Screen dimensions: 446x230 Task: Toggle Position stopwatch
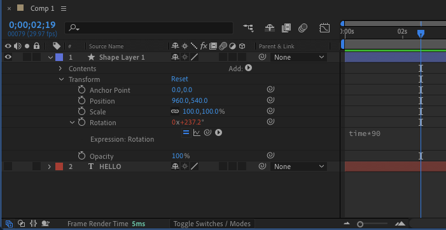[81, 101]
